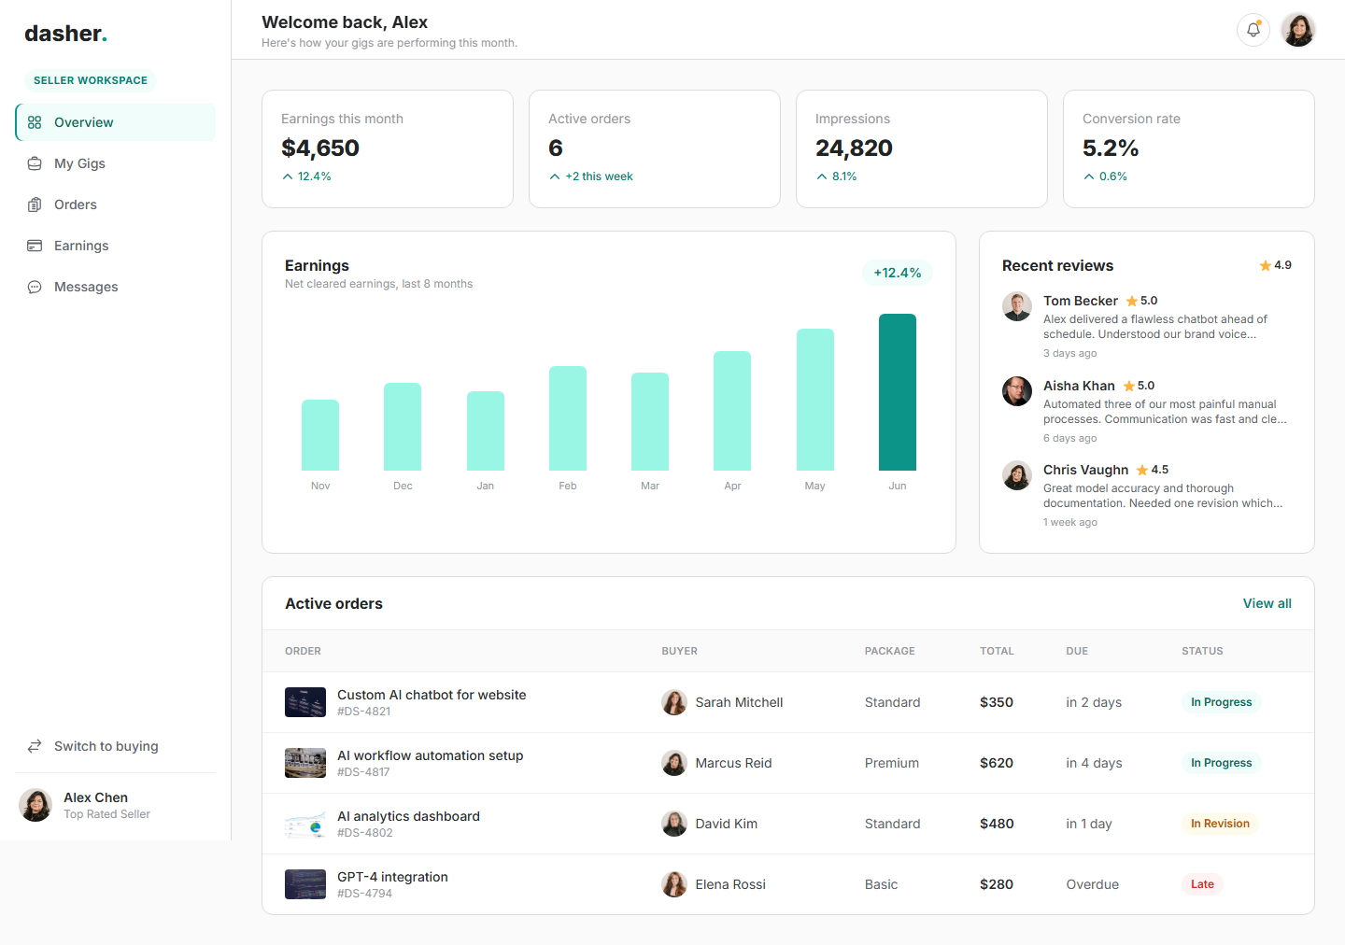Screen dimensions: 1345x945
Task: Click Marcus Reid's buyer avatar
Action: pyautogui.click(x=674, y=763)
